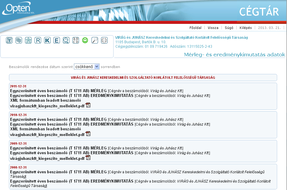Click the scroll document 'T' icon
This screenshot has width=287, height=190.
(9, 40)
